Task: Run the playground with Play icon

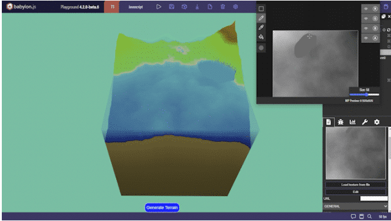Action: pyautogui.click(x=159, y=7)
